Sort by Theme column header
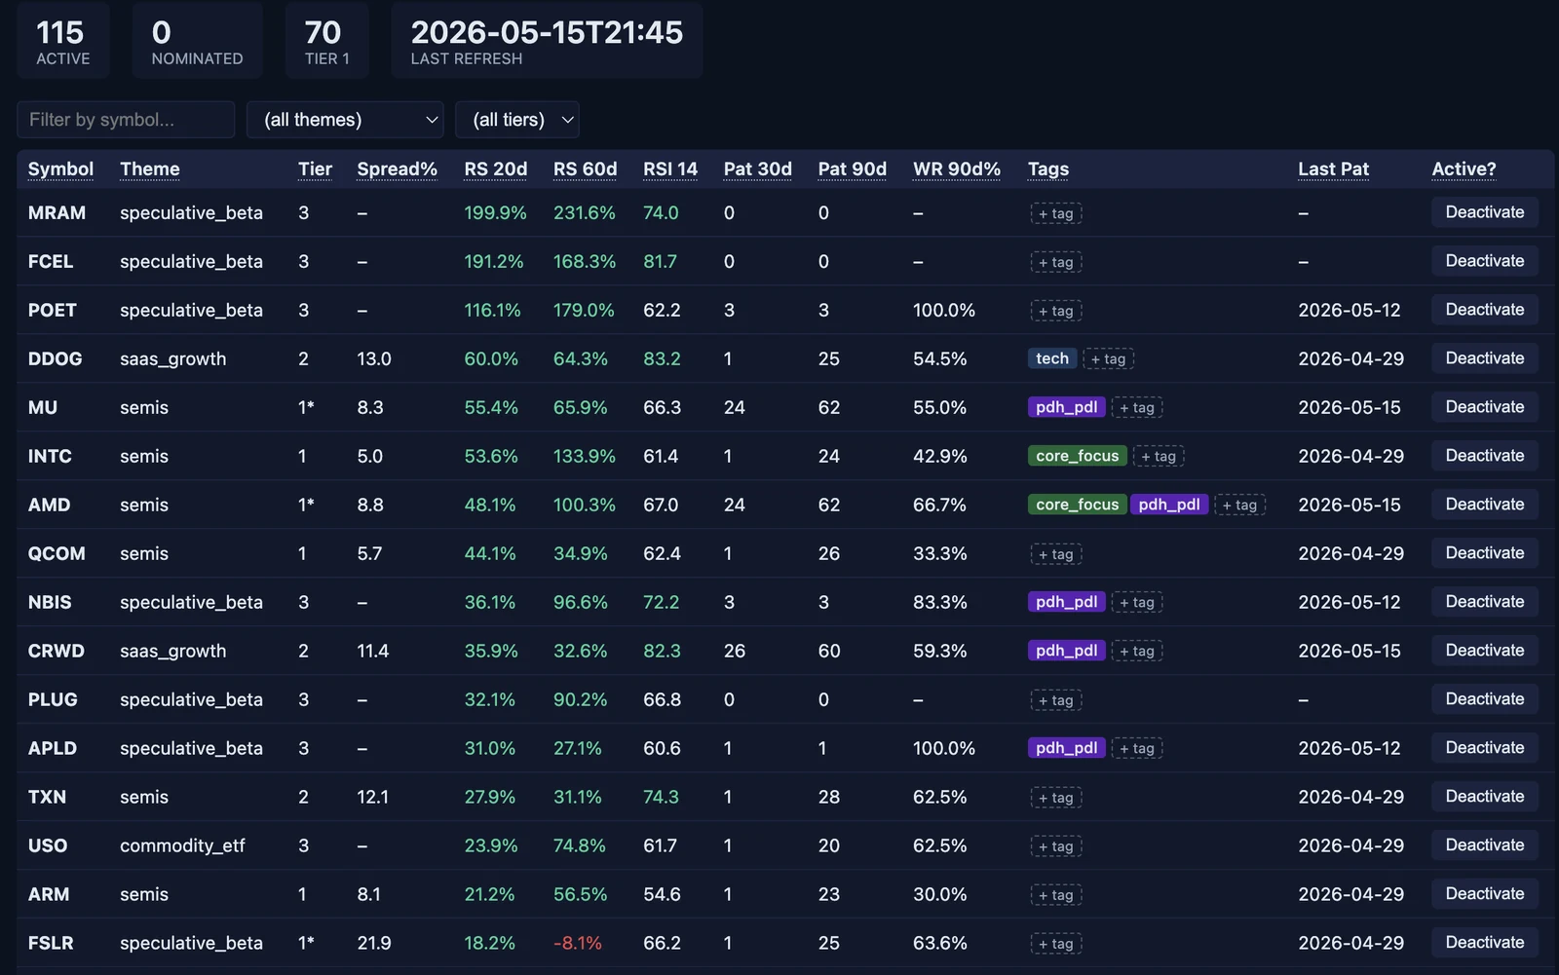 150,169
